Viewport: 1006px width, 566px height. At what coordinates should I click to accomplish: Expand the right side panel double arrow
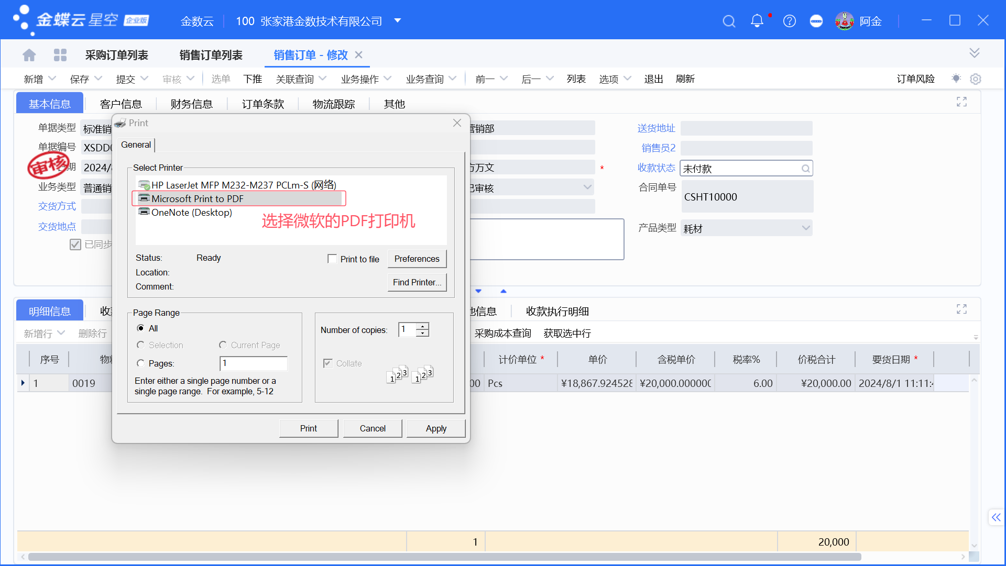[x=996, y=517]
